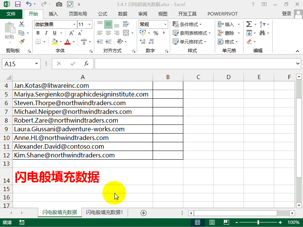Toggle middle vertical alignment
303x227 pixels.
point(108,24)
